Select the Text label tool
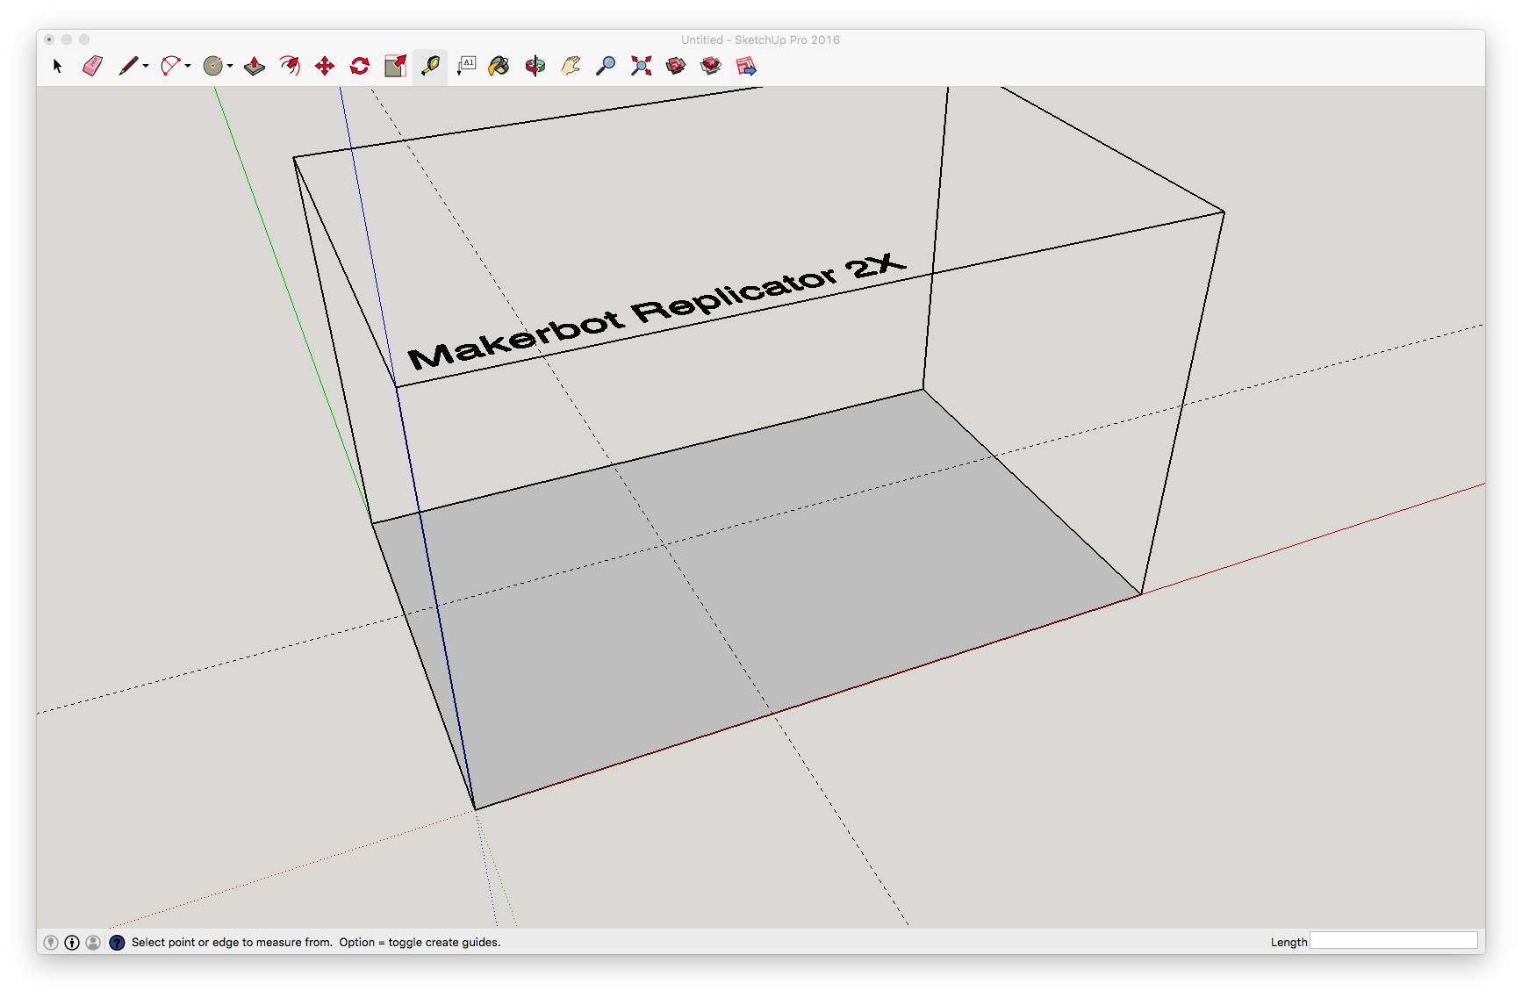The width and height of the screenshot is (1522, 998). 466,66
